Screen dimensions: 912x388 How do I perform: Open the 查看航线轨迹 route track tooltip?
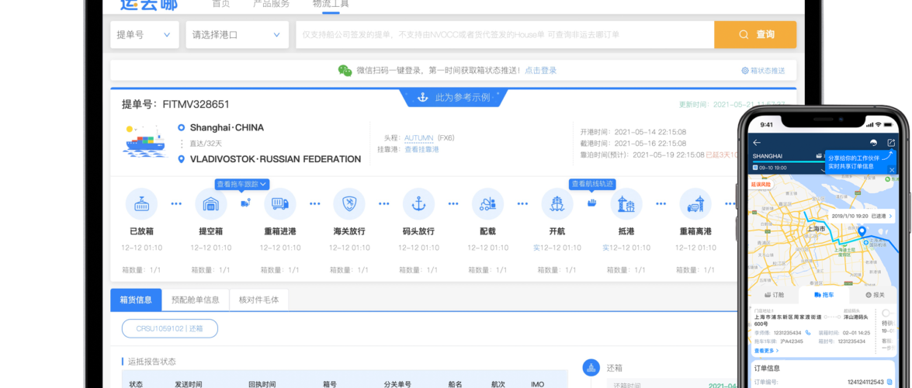592,185
